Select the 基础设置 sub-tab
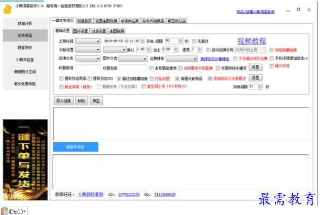Viewport: 320px width, 215px height. click(63, 31)
